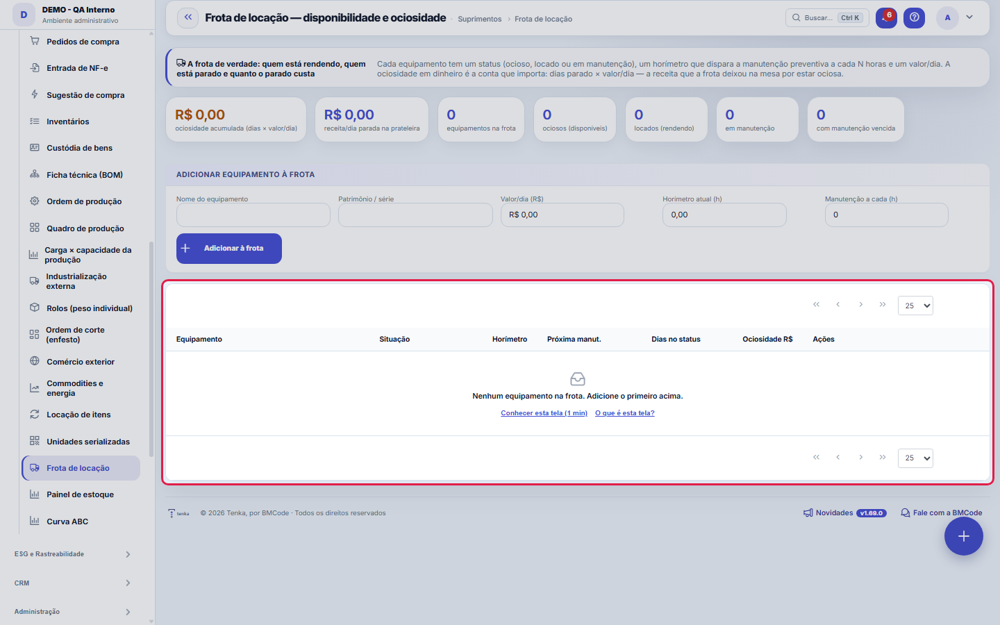Open Commodities e energia menu item
Screen dimensions: 1000x625
coord(81,388)
